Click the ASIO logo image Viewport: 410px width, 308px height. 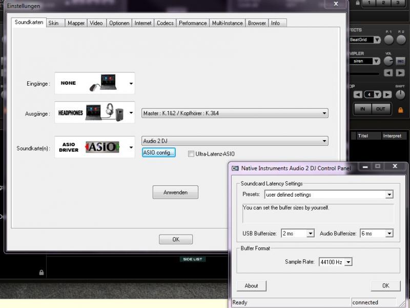click(x=102, y=147)
